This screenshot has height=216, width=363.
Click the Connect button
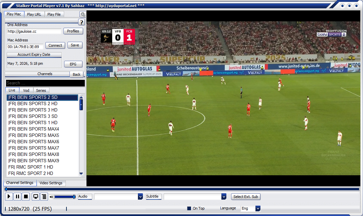[55, 45]
